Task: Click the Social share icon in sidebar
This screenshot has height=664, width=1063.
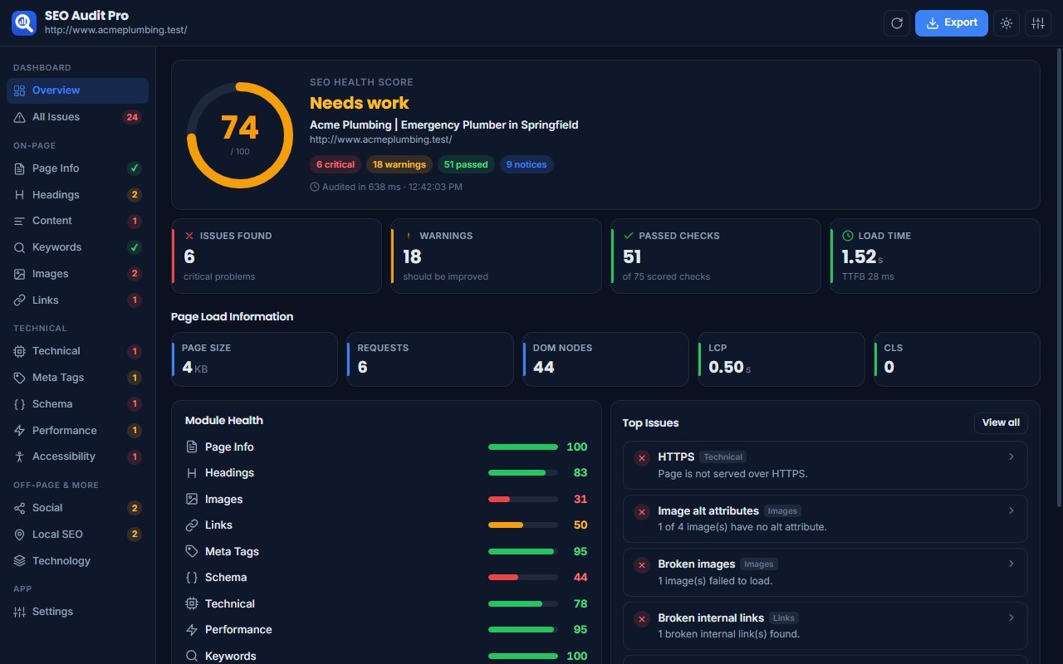Action: click(x=19, y=508)
